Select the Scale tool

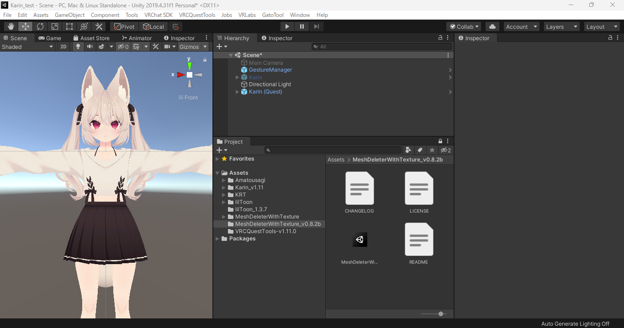click(x=55, y=27)
